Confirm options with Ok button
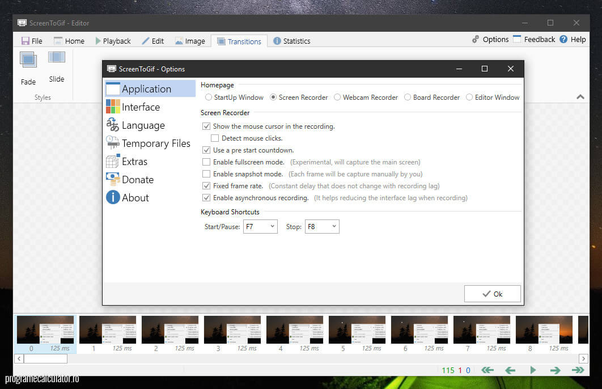Screen dimensions: 602x389 [492, 294]
